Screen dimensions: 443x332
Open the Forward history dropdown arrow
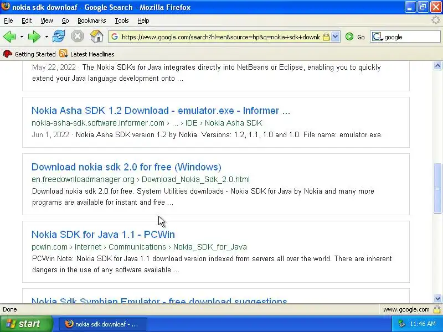pyautogui.click(x=47, y=37)
